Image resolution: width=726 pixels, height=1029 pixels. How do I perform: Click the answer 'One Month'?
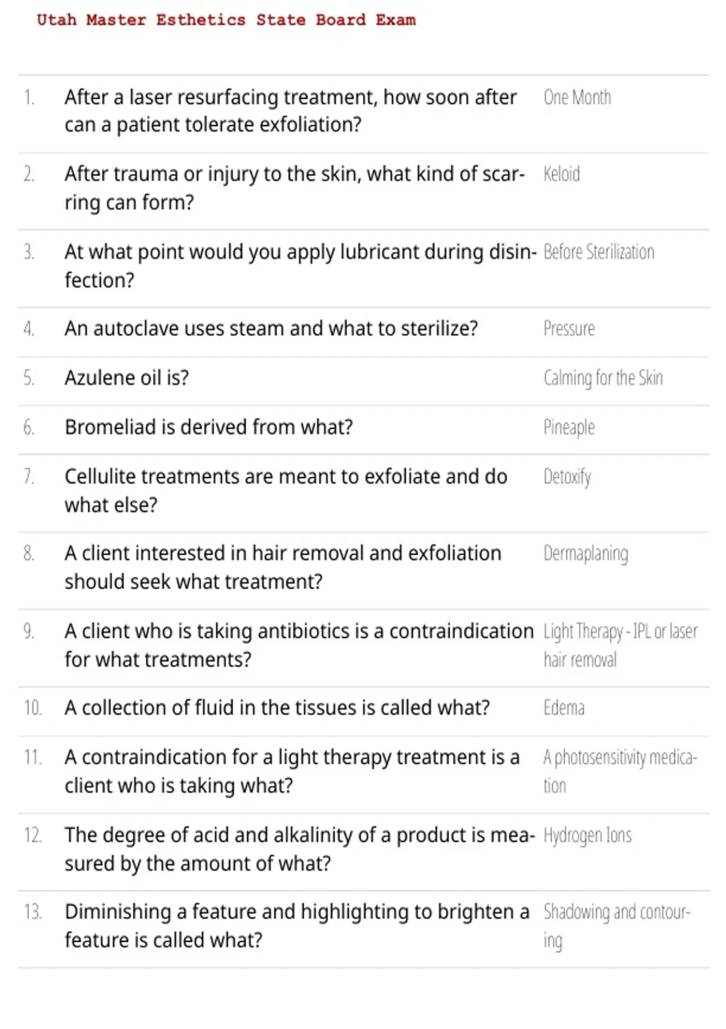(x=577, y=97)
